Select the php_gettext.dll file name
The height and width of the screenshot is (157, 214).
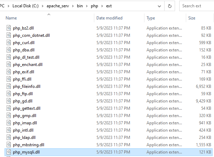click(26, 108)
